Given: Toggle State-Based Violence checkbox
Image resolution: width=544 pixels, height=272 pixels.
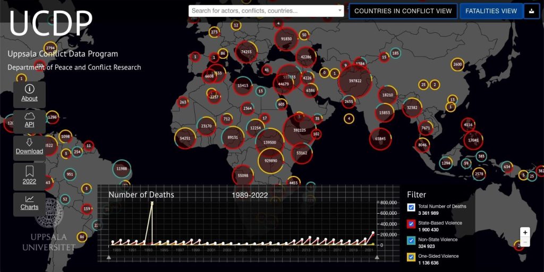Looking at the screenshot, I should (411, 224).
